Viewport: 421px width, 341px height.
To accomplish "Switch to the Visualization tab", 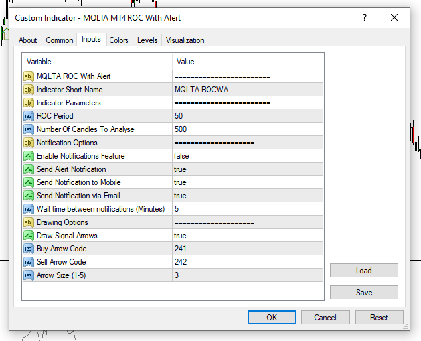I will pyautogui.click(x=185, y=40).
